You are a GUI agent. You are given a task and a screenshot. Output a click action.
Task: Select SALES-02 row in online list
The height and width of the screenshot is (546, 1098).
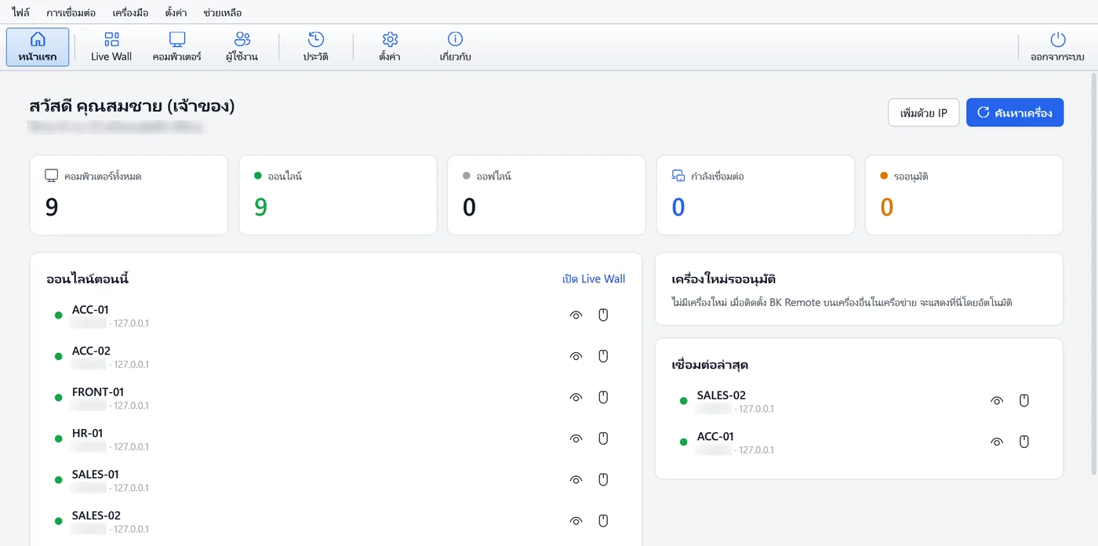click(336, 521)
